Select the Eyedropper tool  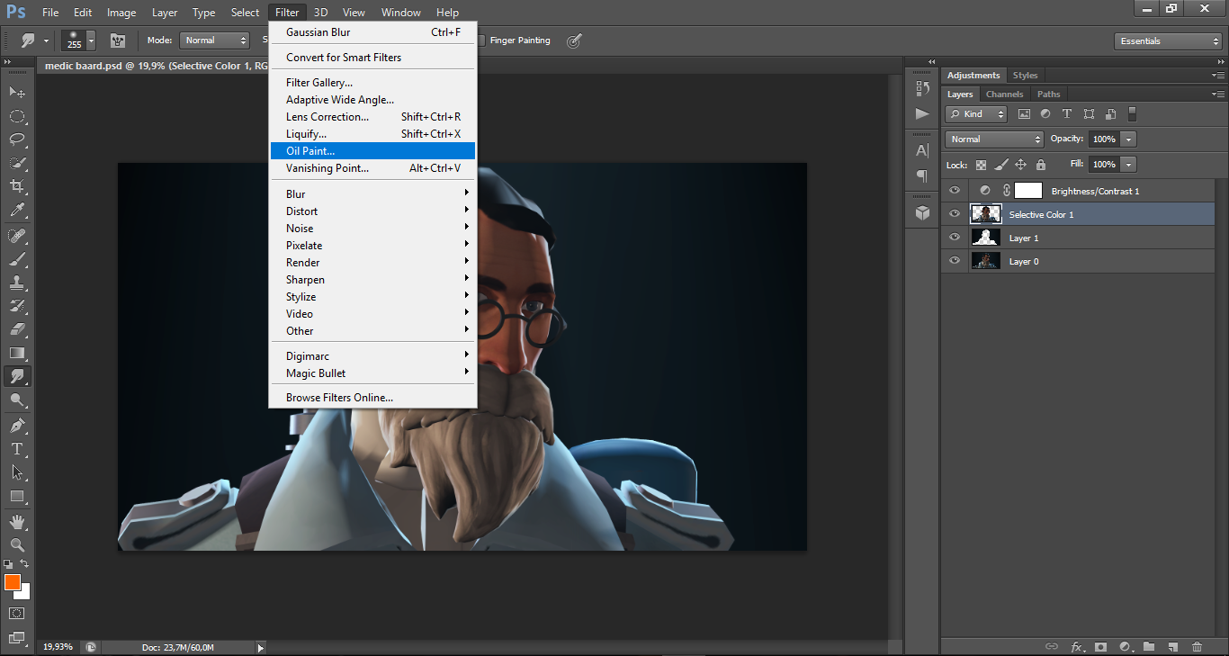point(17,211)
